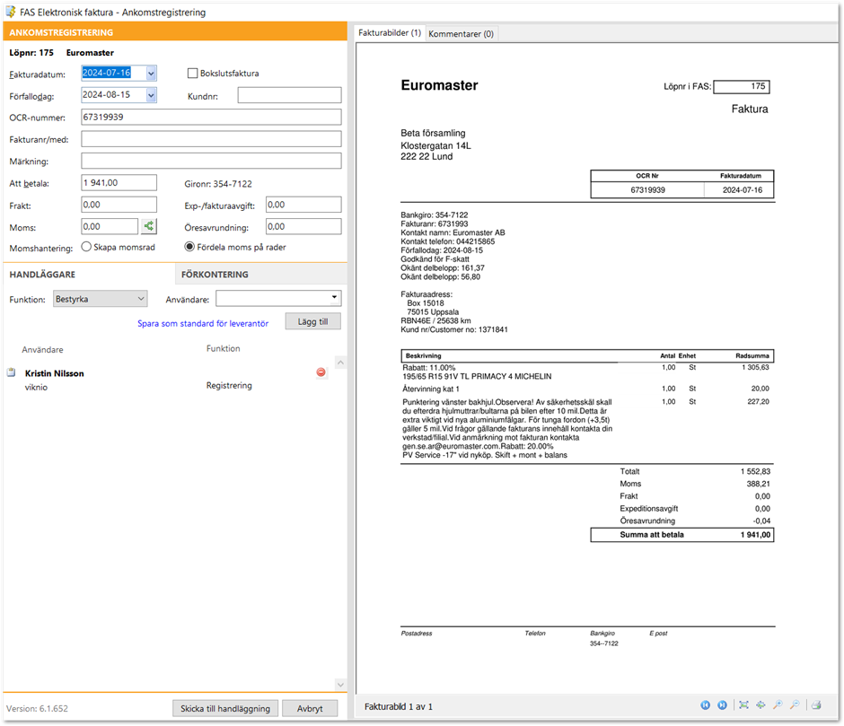
Task: Click notepad icon beside Kristin Nilsson
Action: [x=12, y=372]
